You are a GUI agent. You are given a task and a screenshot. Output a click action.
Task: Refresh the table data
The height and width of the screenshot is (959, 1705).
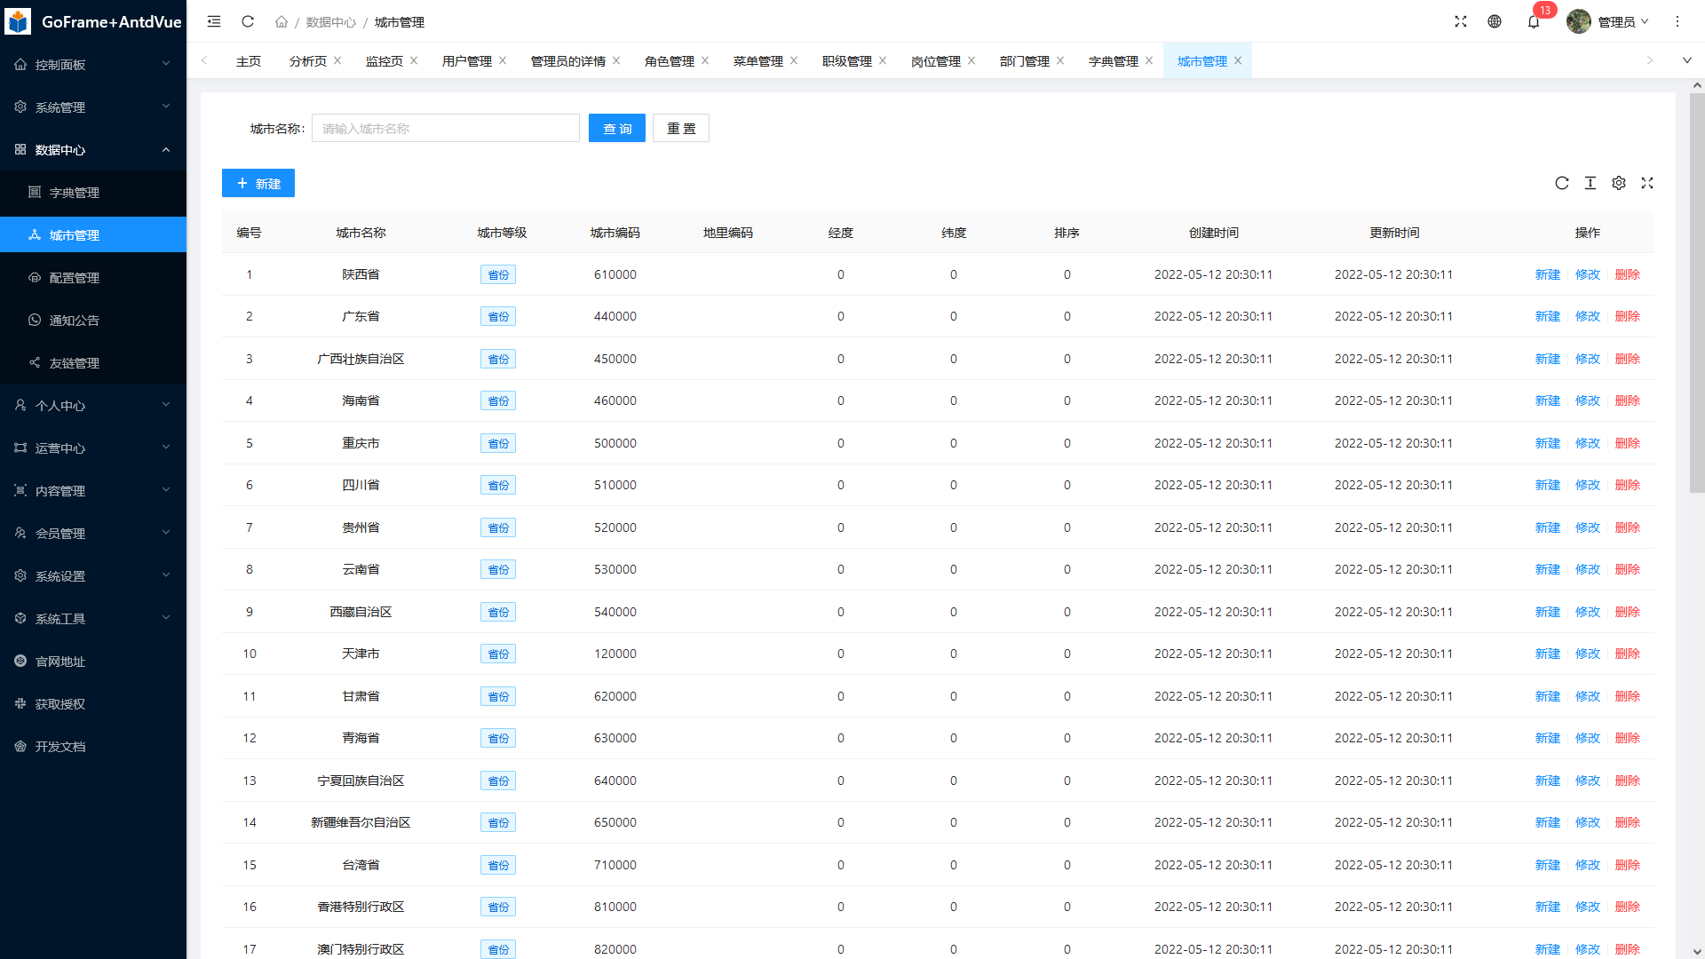pos(1561,183)
